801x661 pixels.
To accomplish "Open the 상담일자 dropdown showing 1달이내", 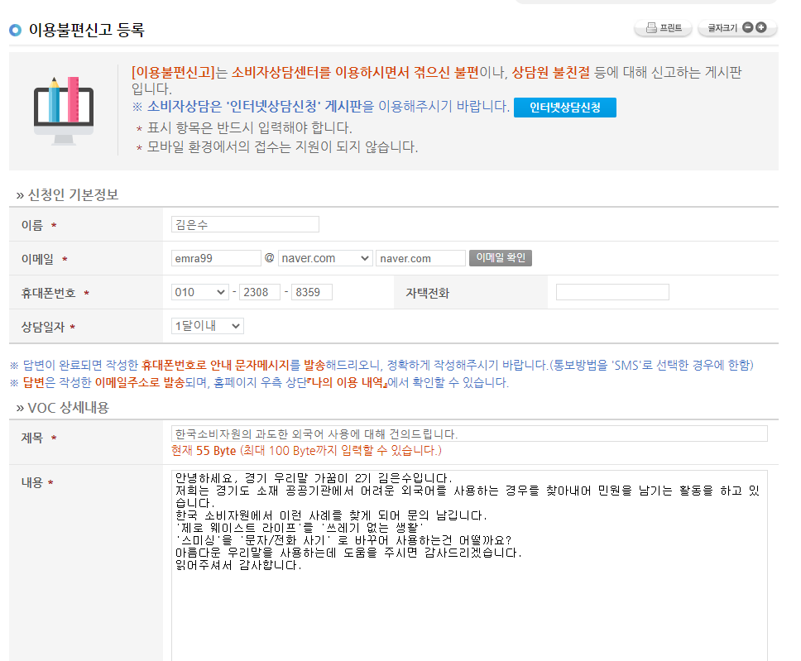I will pyautogui.click(x=208, y=326).
